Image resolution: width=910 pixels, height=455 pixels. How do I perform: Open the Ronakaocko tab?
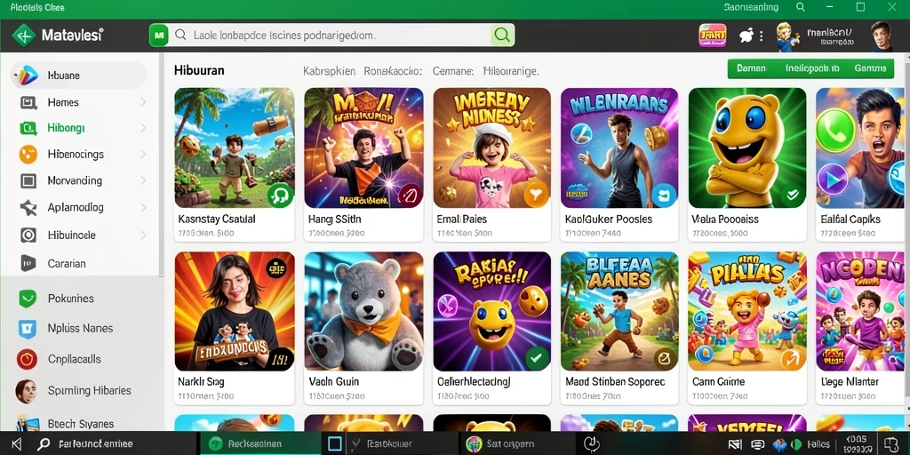coord(393,71)
